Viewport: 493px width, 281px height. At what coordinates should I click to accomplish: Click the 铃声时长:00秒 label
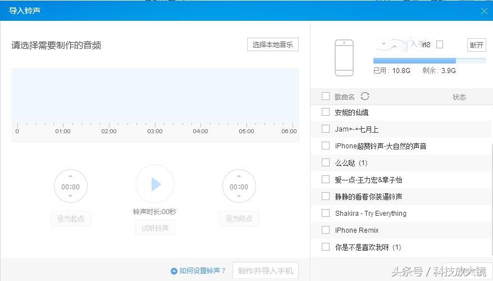(154, 212)
